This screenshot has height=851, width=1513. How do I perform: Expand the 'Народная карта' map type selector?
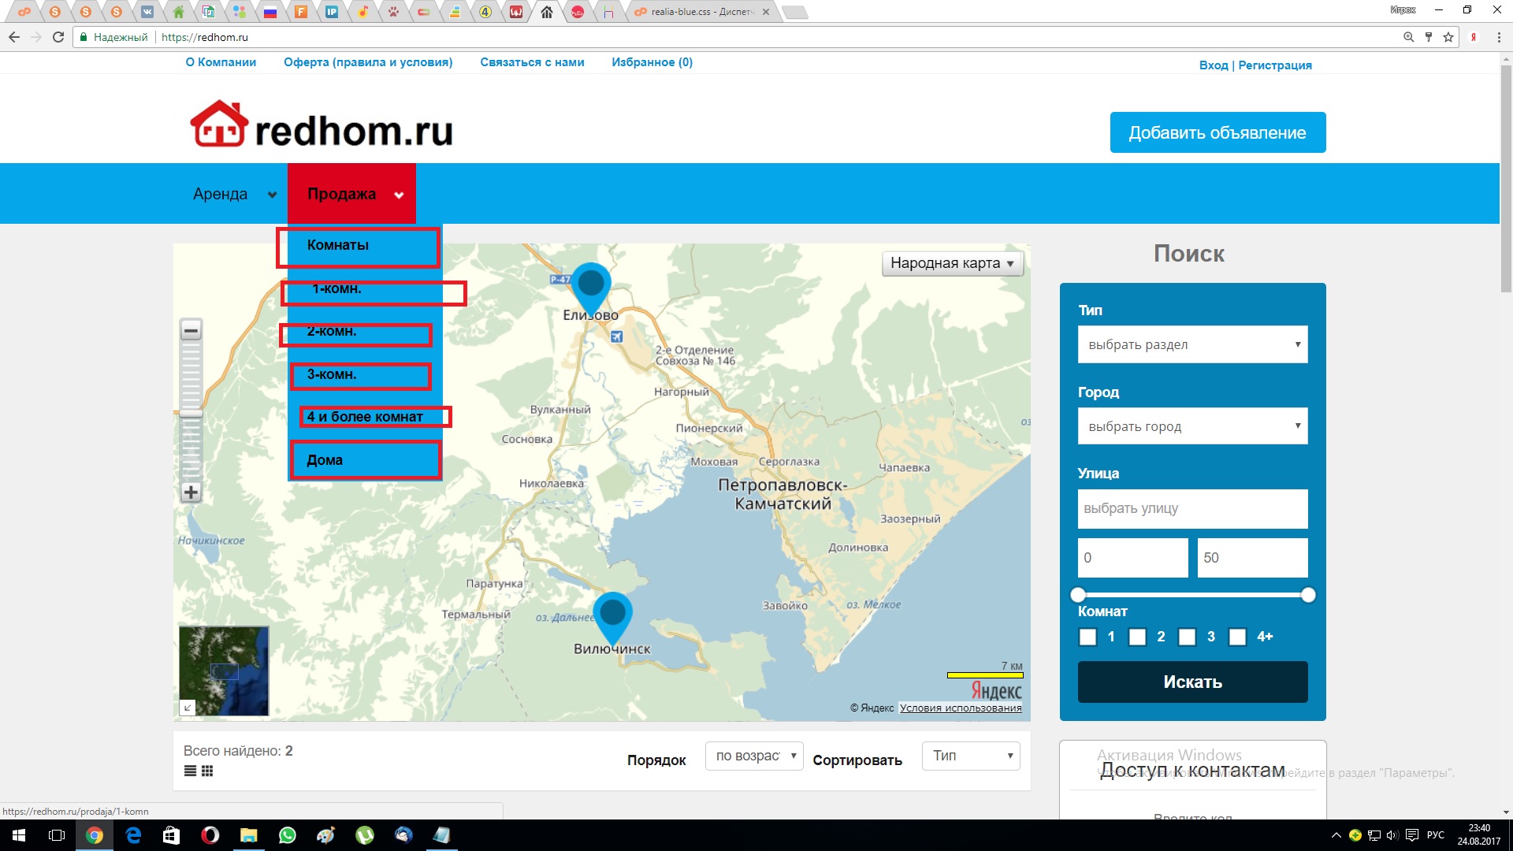tap(952, 263)
